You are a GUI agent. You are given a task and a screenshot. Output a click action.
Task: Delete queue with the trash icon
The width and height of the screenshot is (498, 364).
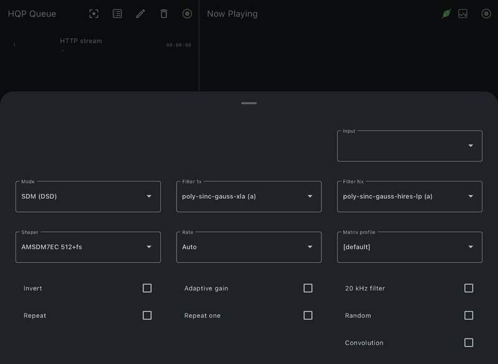pos(164,14)
